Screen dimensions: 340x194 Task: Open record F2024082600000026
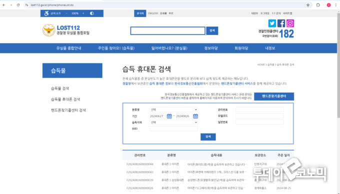(x=140, y=188)
